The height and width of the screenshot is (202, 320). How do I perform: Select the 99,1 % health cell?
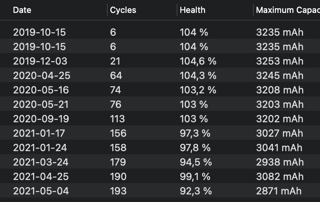coord(195,177)
